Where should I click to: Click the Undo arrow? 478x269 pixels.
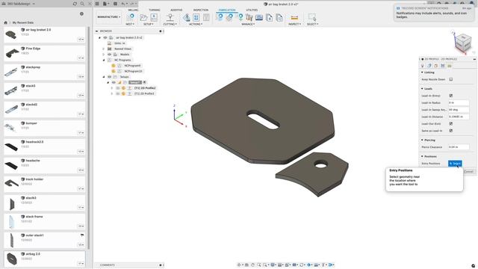pyautogui.click(x=123, y=4)
